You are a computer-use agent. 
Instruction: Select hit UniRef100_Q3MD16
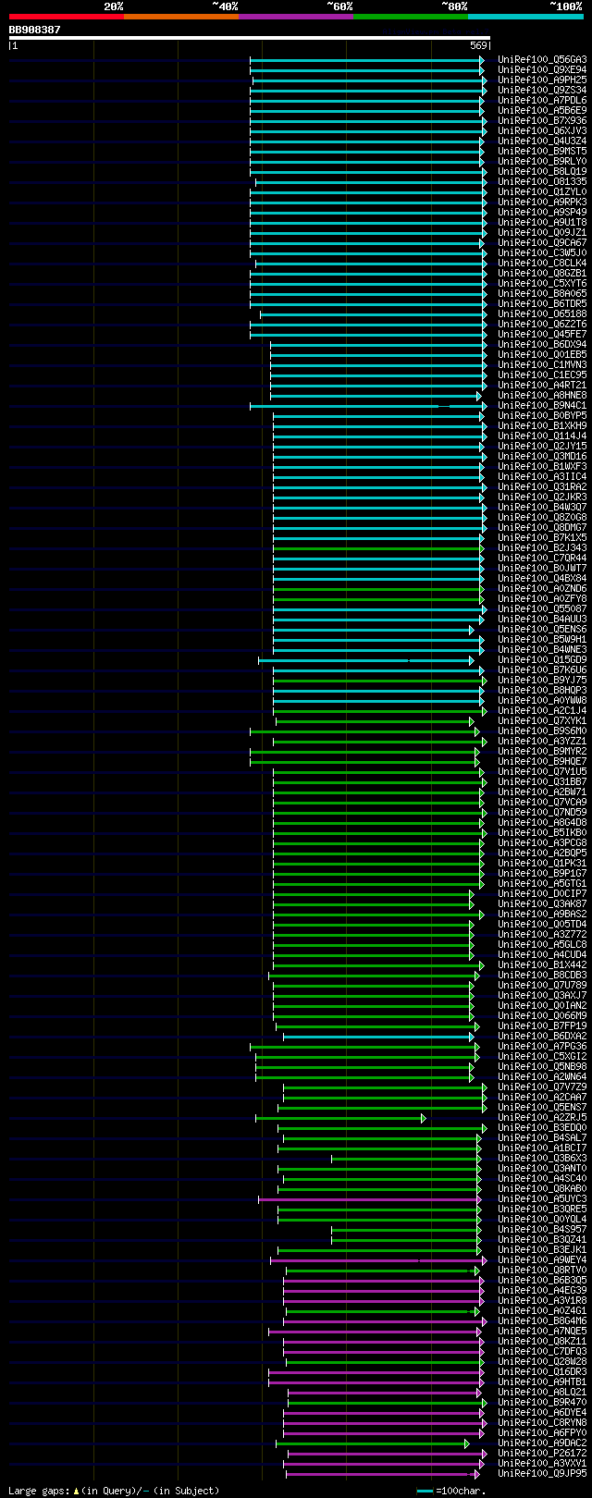(x=542, y=456)
